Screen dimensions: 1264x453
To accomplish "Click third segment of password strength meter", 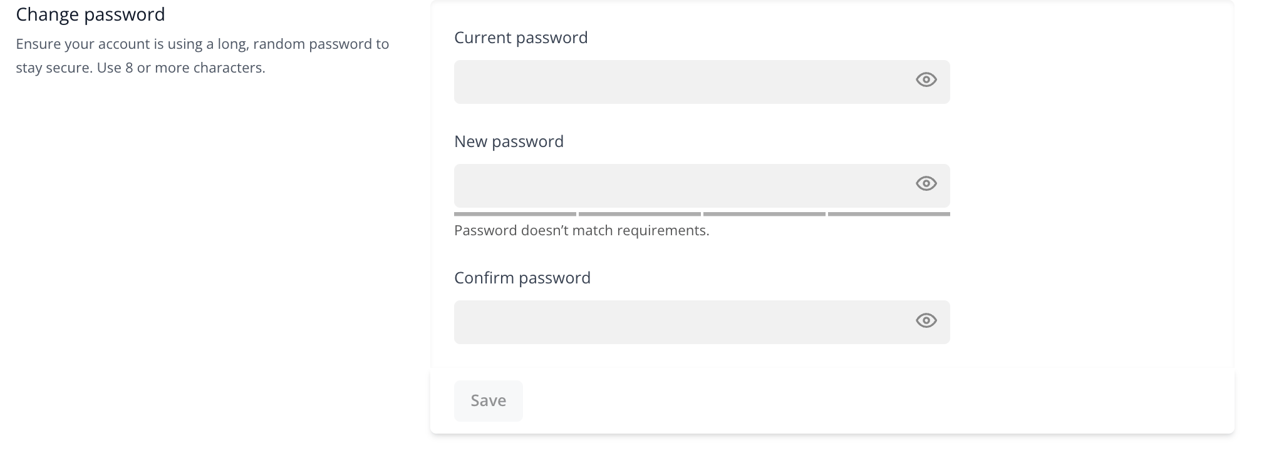I will [764, 214].
